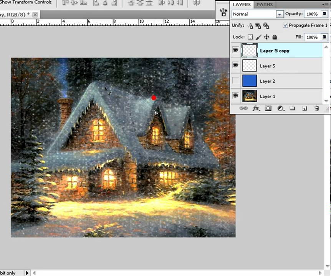Click the Opacity label text
This screenshot has width=331, height=276.
tap(294, 14)
